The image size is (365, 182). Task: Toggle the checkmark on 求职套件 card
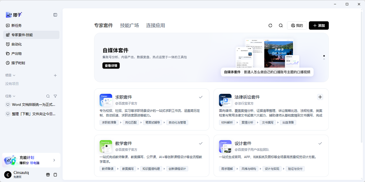point(201,97)
